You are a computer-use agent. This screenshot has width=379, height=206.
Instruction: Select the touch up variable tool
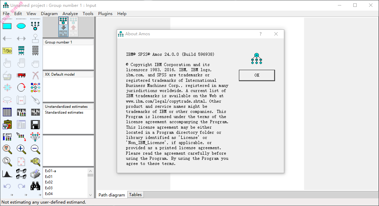coord(35,100)
